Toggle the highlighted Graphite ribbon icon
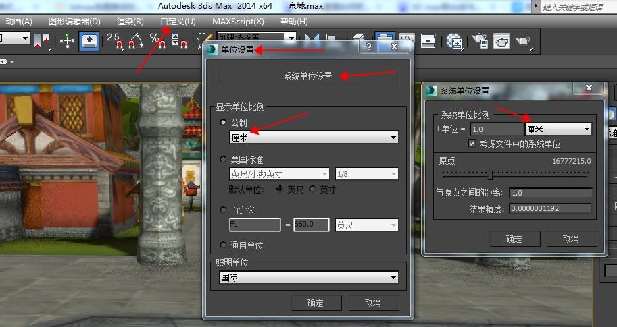The width and height of the screenshot is (617, 327). pos(385,37)
